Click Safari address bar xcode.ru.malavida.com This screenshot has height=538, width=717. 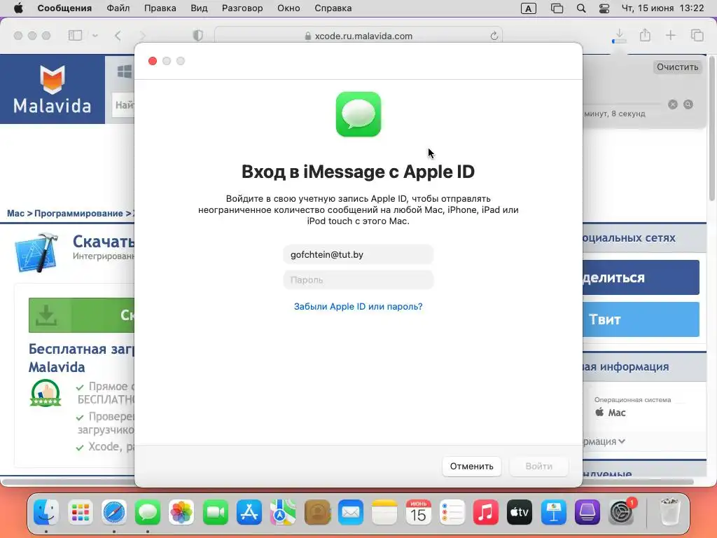click(358, 36)
